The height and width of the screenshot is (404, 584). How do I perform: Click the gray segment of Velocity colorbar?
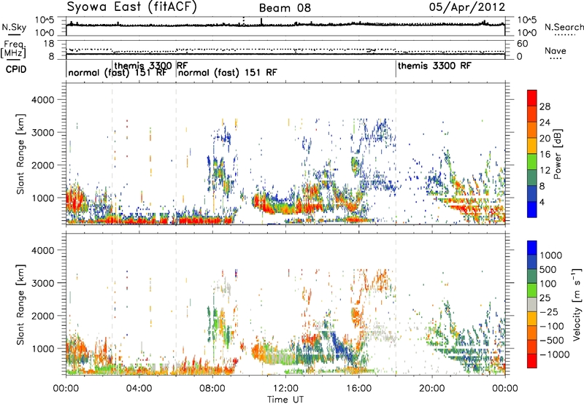pos(532,305)
